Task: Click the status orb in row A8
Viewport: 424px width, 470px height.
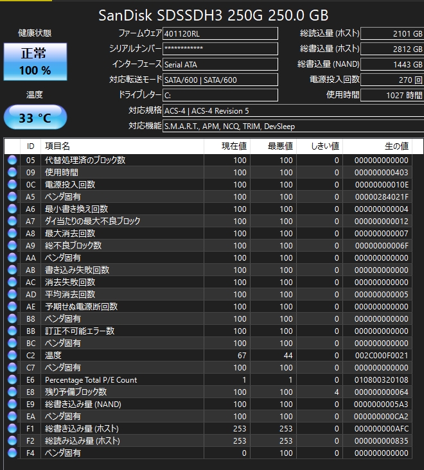Action: click(12, 233)
